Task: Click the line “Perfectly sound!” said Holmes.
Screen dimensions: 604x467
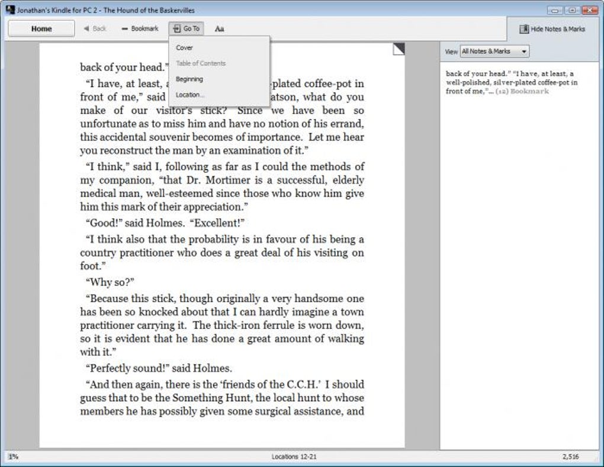Action: coord(159,368)
